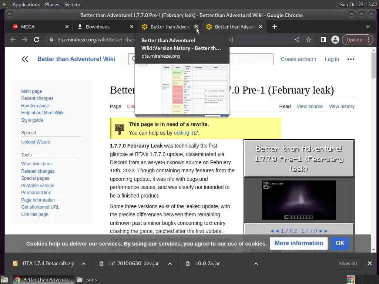Image resolution: width=379 pixels, height=284 pixels.
Task: Click Create account link
Action: pos(298,59)
